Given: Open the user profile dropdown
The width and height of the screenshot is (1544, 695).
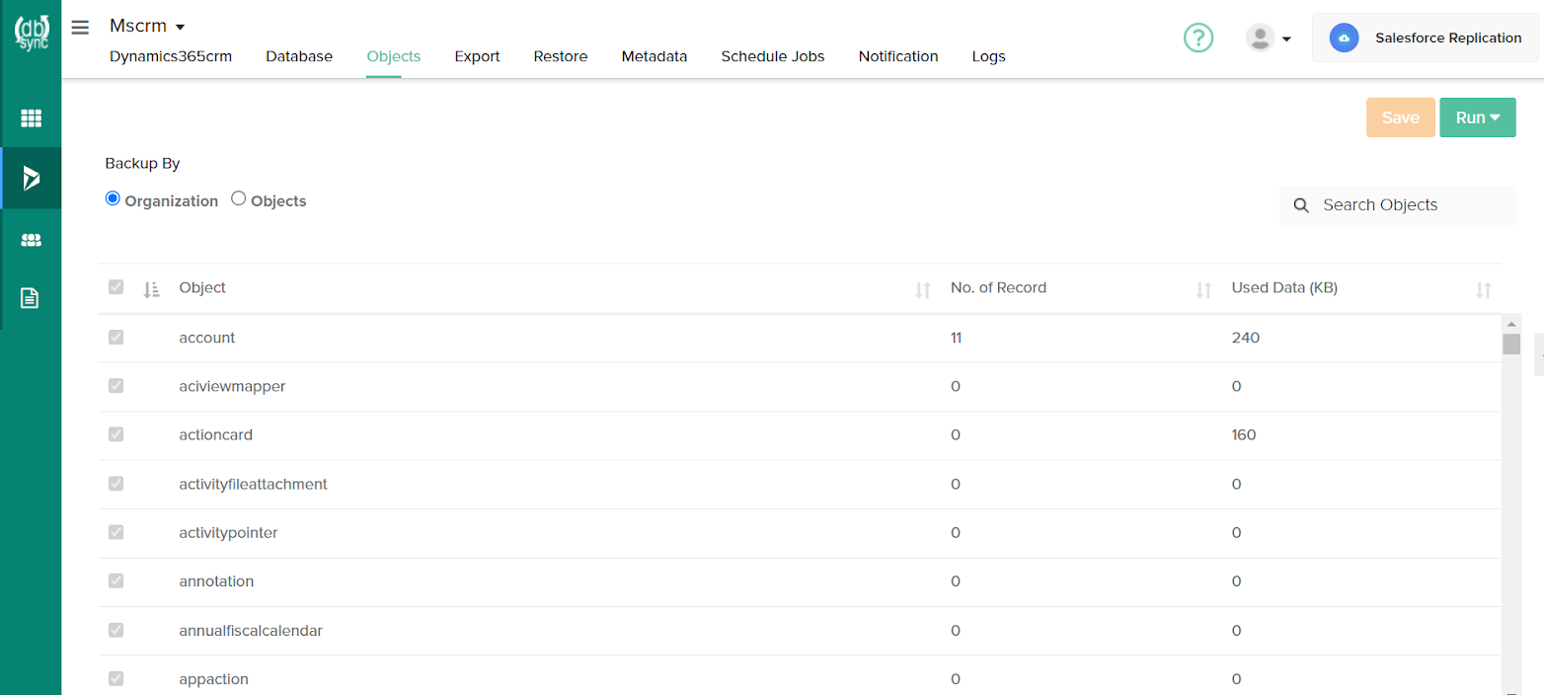Looking at the screenshot, I should [x=1269, y=39].
